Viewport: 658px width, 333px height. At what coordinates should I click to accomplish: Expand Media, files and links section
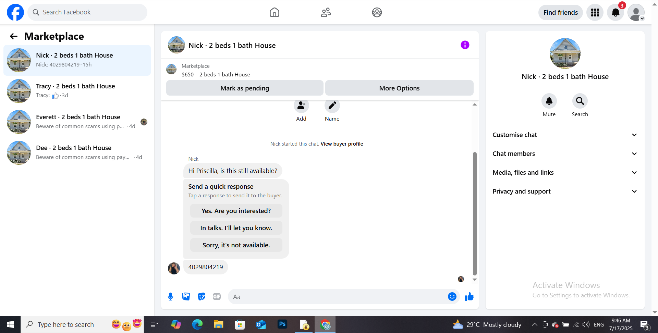[x=565, y=173]
